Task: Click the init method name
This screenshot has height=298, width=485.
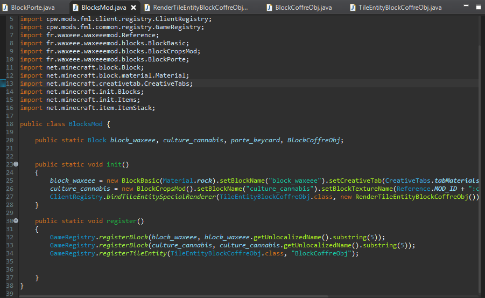Action: [115, 164]
